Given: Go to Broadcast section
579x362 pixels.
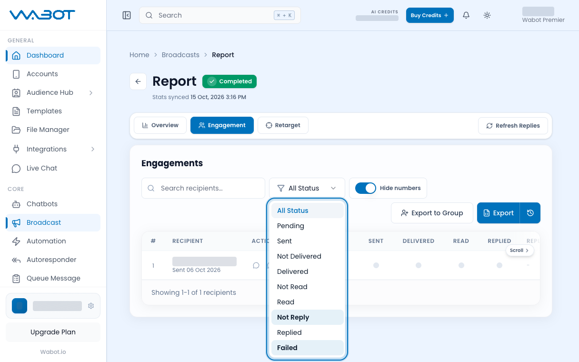Looking at the screenshot, I should tap(53, 222).
